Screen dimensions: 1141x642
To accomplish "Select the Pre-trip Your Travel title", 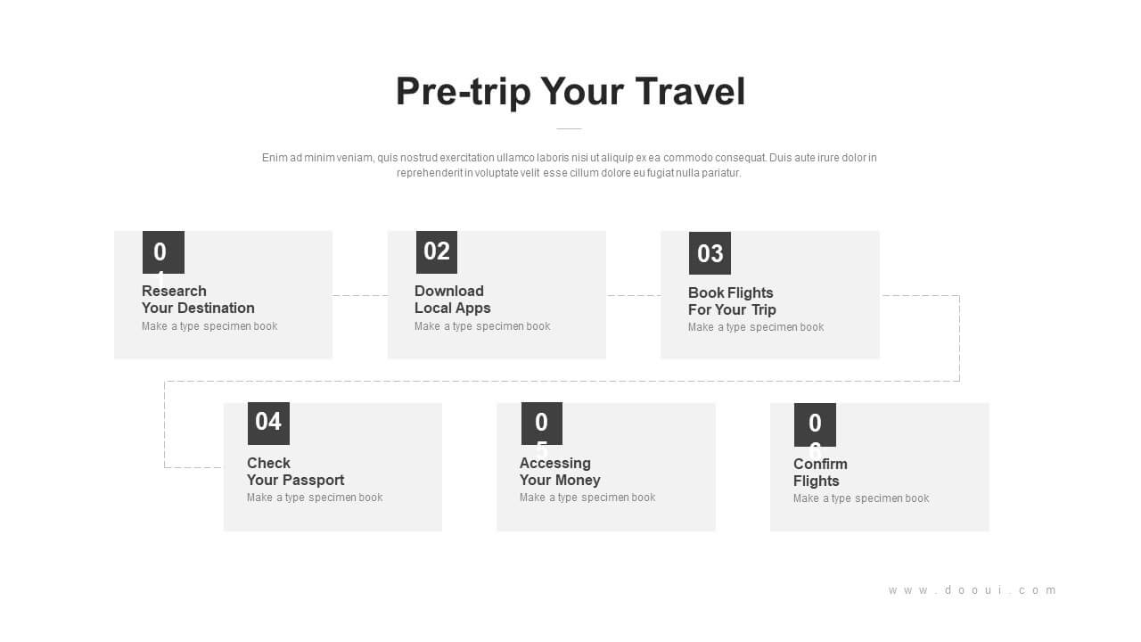I will point(570,91).
